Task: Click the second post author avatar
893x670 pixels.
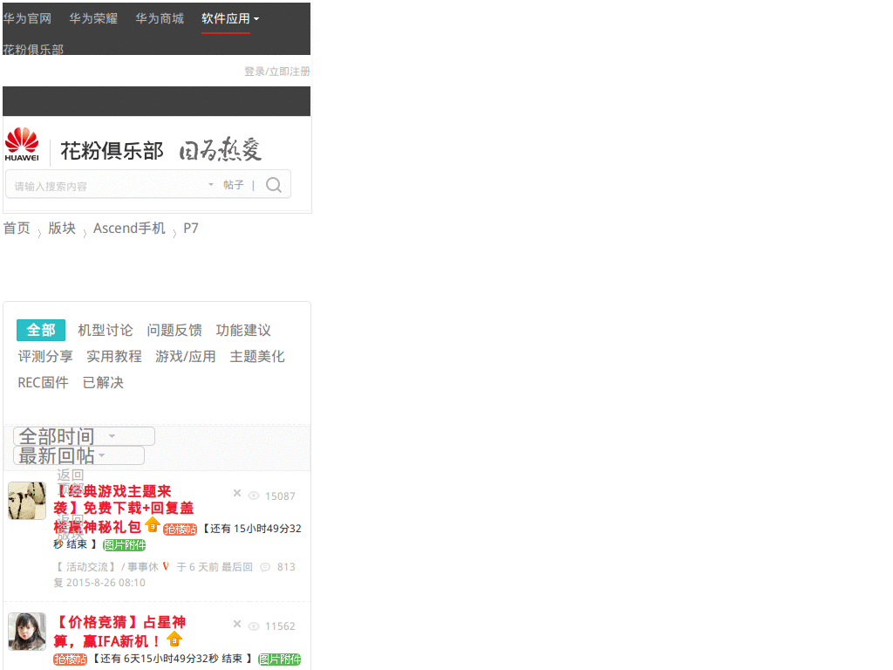Action: [x=27, y=632]
